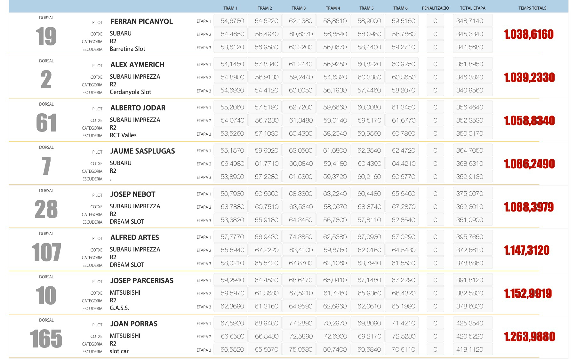Click the TOTAL ETAPA column header
Viewport: 577px width, 359px height.
(472, 8)
